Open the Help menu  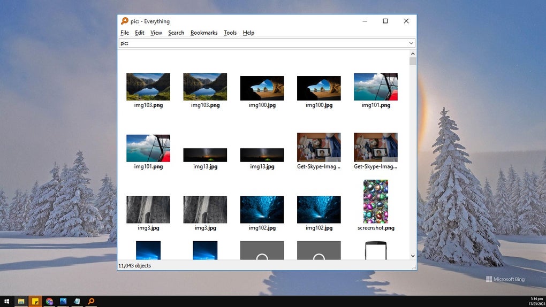248,33
